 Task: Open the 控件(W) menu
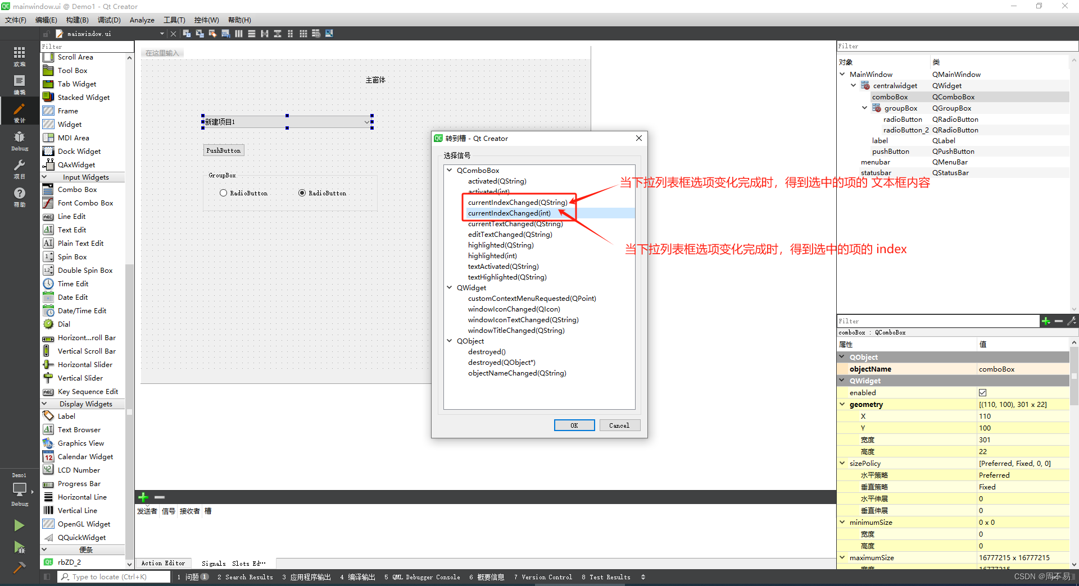(206, 20)
